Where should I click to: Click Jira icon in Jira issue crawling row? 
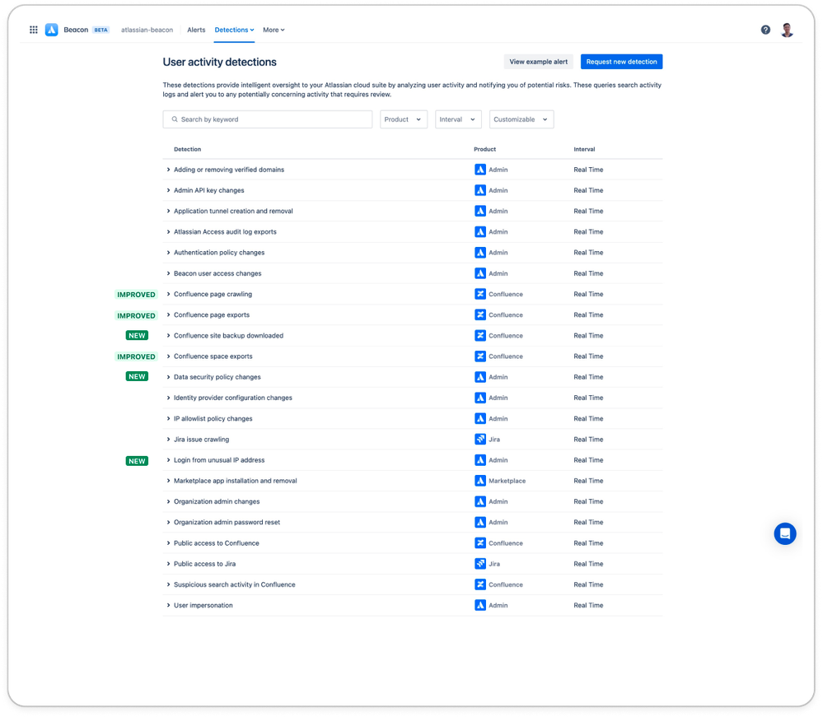click(x=480, y=439)
